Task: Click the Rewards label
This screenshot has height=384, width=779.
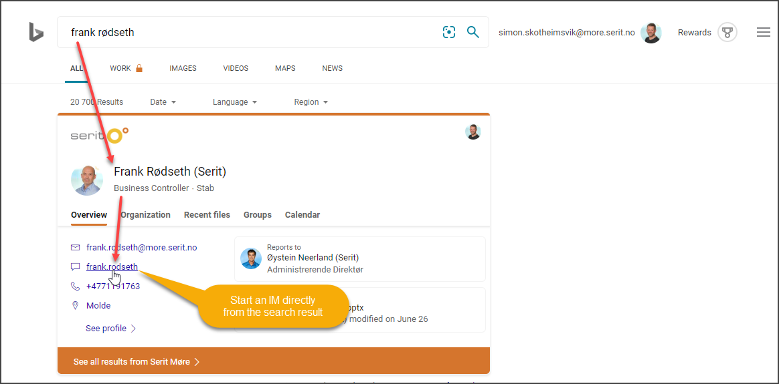Action: 695,32
